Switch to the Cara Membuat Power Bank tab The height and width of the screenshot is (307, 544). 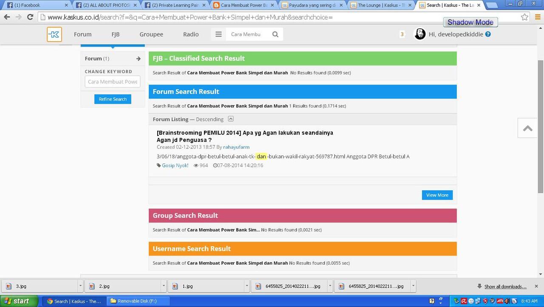243,5
